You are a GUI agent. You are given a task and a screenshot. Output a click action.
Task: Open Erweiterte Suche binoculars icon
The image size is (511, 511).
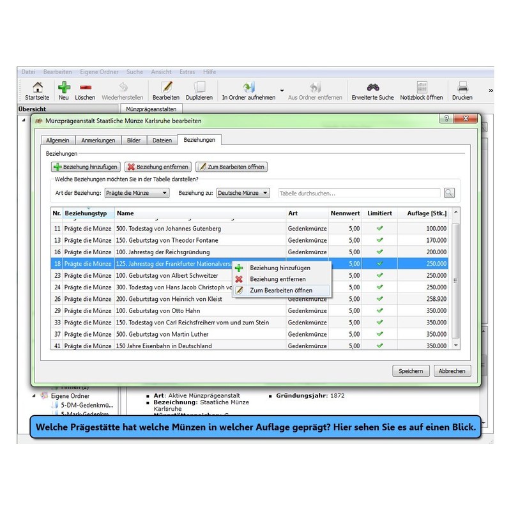(373, 88)
